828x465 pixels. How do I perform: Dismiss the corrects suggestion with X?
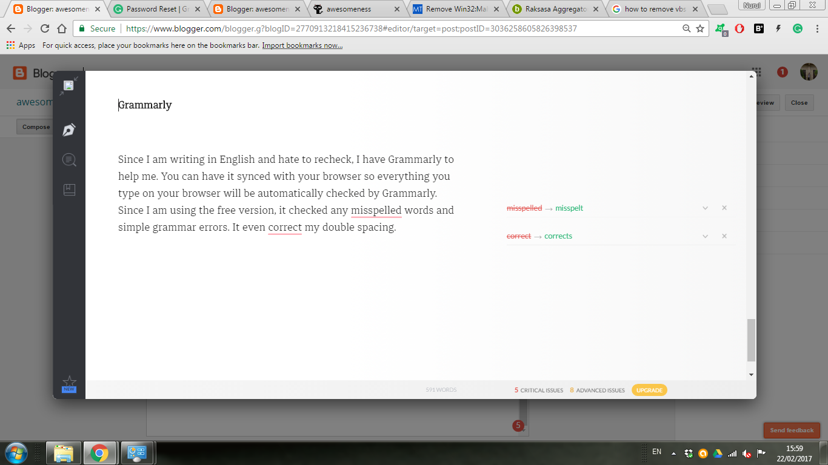point(724,236)
